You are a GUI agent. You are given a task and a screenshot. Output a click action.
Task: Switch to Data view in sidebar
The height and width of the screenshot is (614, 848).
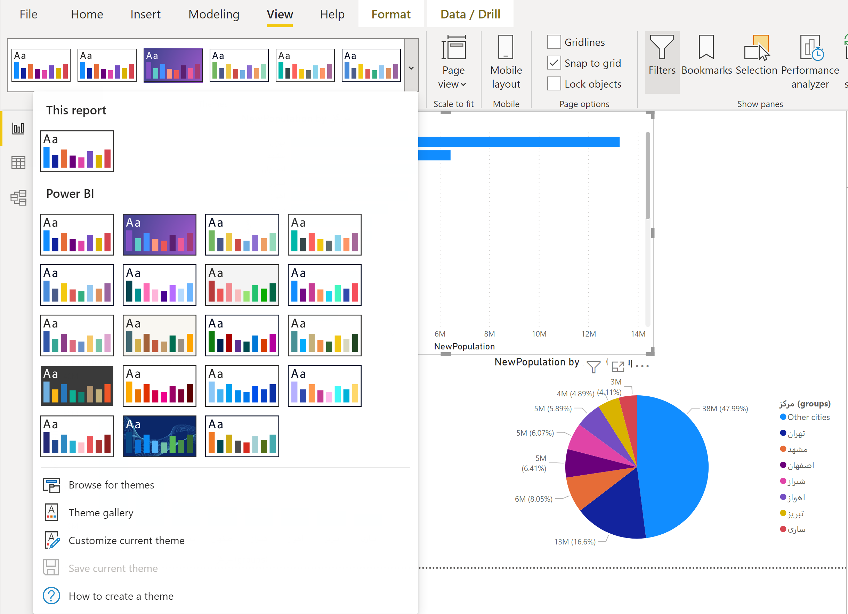18,163
